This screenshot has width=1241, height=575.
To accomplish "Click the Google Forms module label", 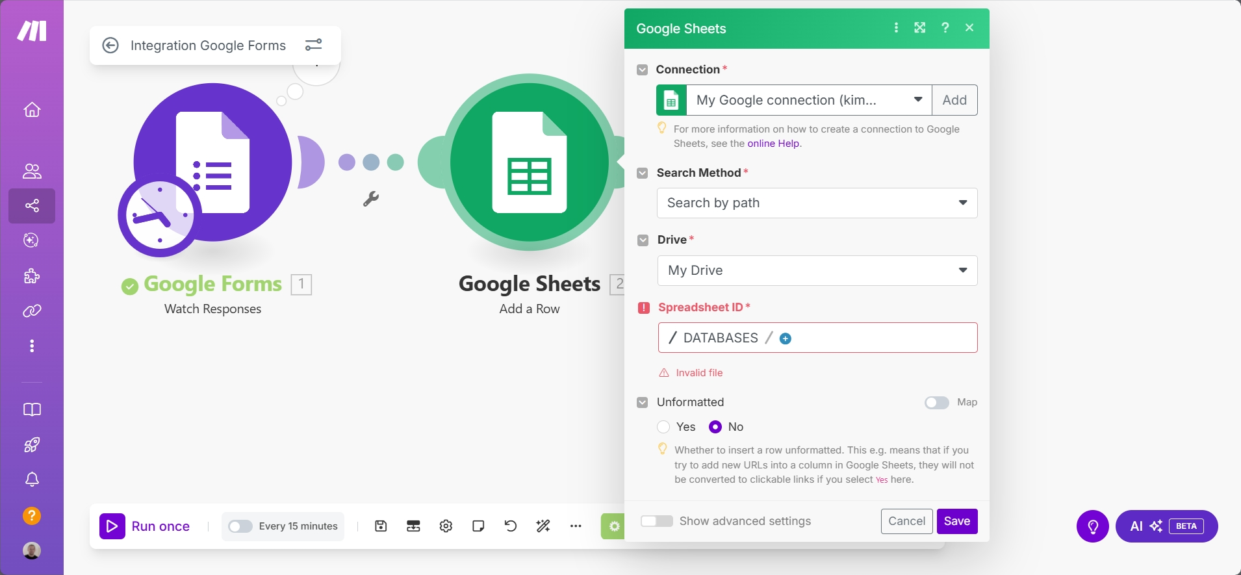I will pyautogui.click(x=213, y=284).
